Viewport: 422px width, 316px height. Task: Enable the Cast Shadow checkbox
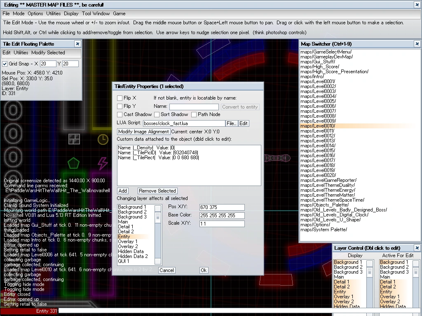click(x=120, y=114)
